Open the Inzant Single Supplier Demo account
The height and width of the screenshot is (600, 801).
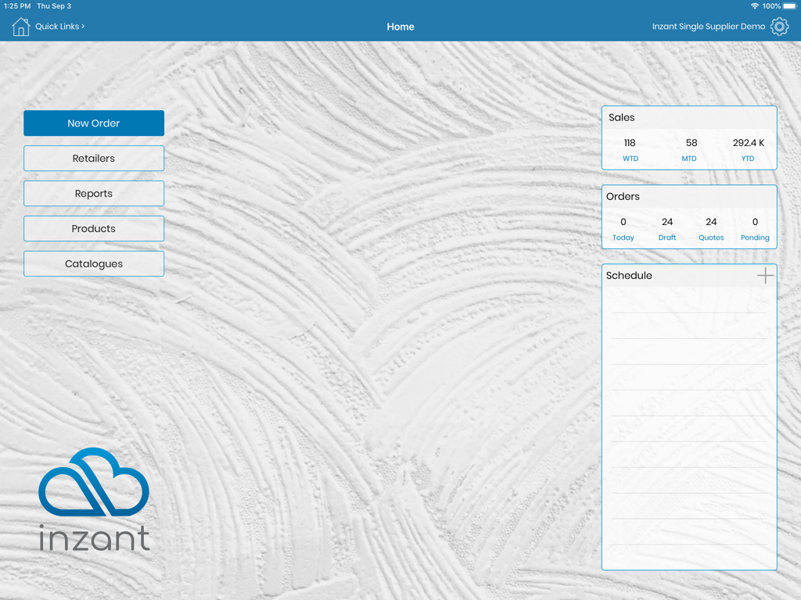(709, 26)
